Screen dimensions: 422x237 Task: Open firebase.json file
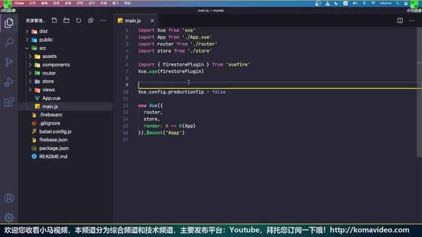53,140
